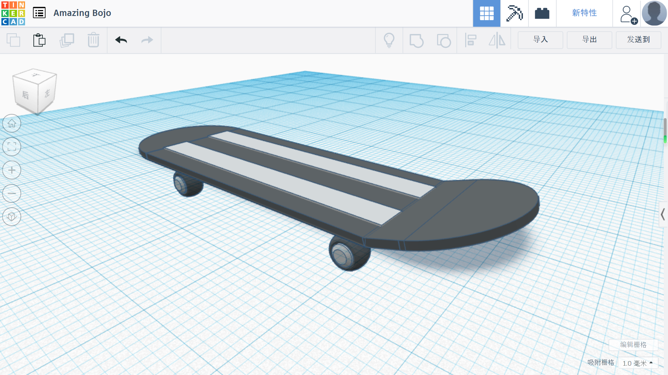The height and width of the screenshot is (375, 668).
Task: Expand the collapsed shapes side panel
Action: [663, 215]
